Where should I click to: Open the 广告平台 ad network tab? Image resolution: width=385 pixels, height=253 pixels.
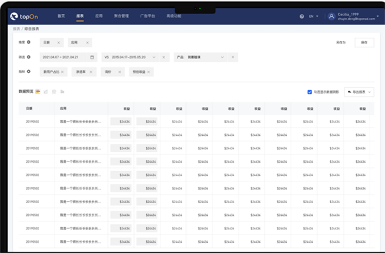coord(148,16)
